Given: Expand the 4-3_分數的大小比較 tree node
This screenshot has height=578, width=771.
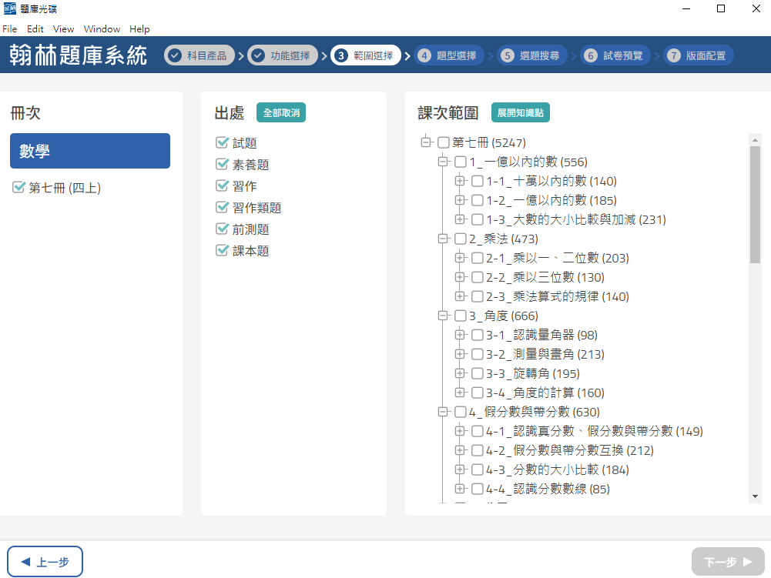Looking at the screenshot, I should click(461, 469).
